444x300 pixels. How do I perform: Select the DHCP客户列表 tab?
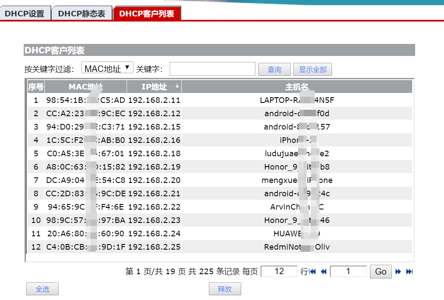click(x=147, y=13)
